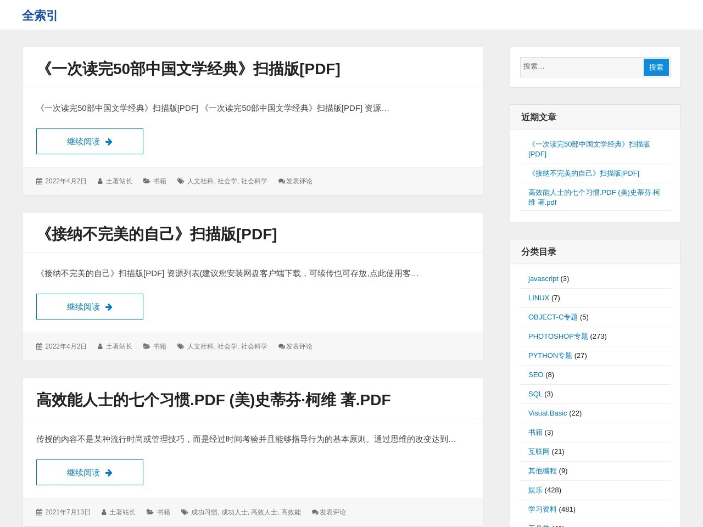The width and height of the screenshot is (703, 527).
Task: Open the SEO category
Action: 535,374
